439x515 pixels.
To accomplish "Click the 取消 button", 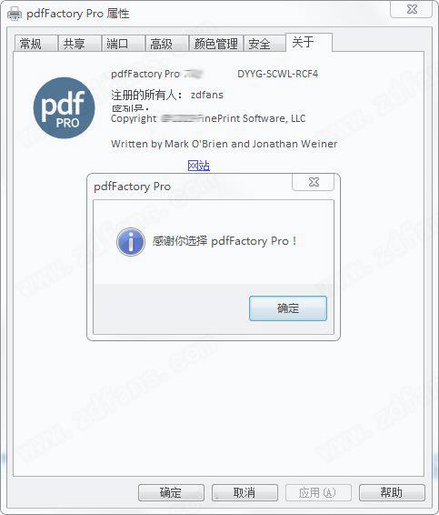I will [244, 492].
